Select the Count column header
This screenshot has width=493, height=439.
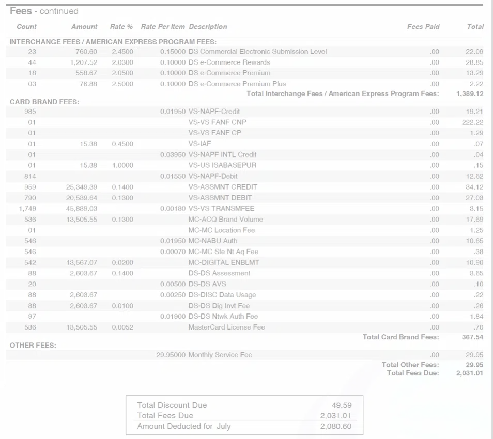click(26, 26)
